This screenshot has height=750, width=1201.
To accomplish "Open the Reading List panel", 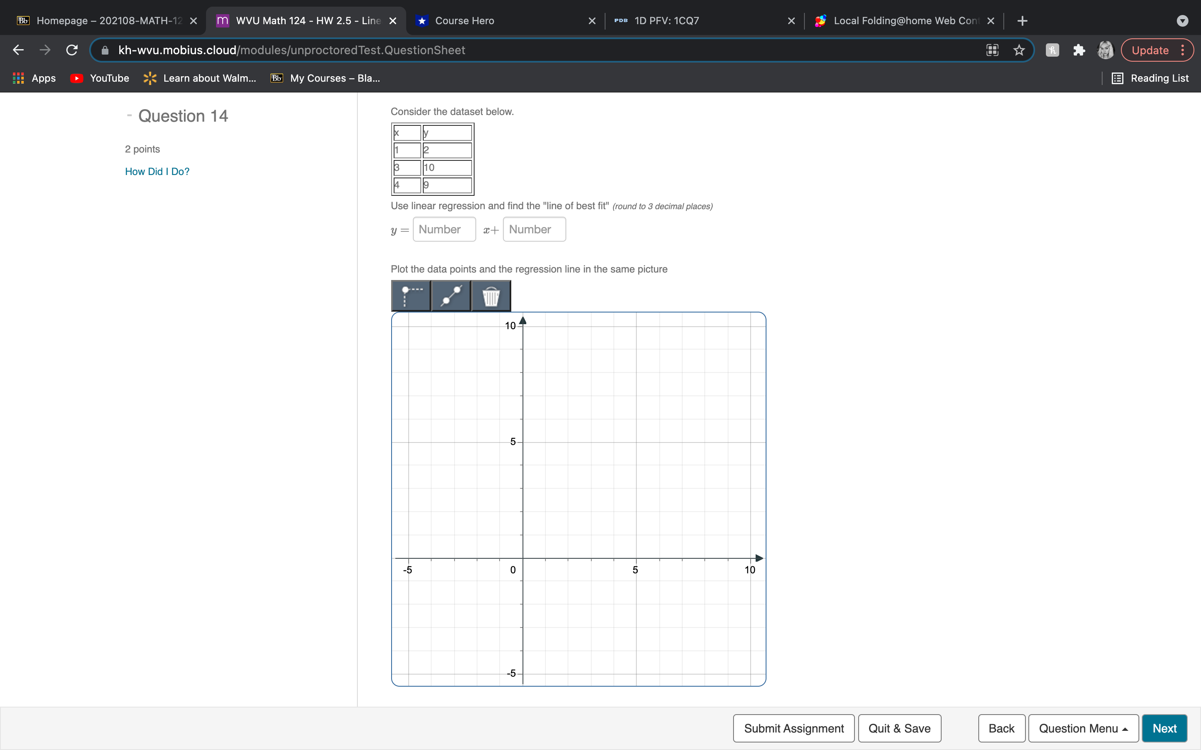I will (x=1151, y=78).
